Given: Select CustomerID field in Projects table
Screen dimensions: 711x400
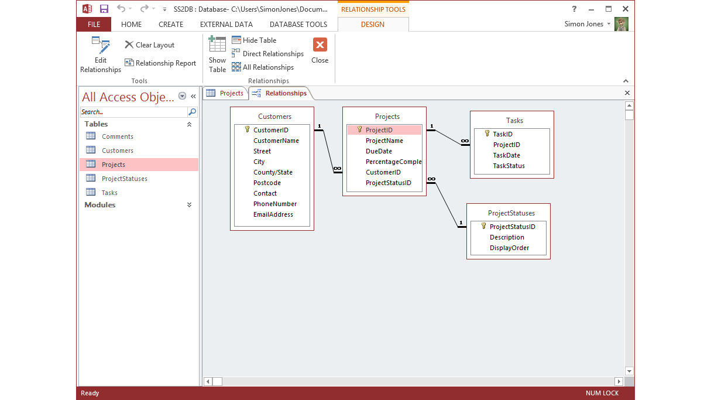Looking at the screenshot, I should pos(384,172).
